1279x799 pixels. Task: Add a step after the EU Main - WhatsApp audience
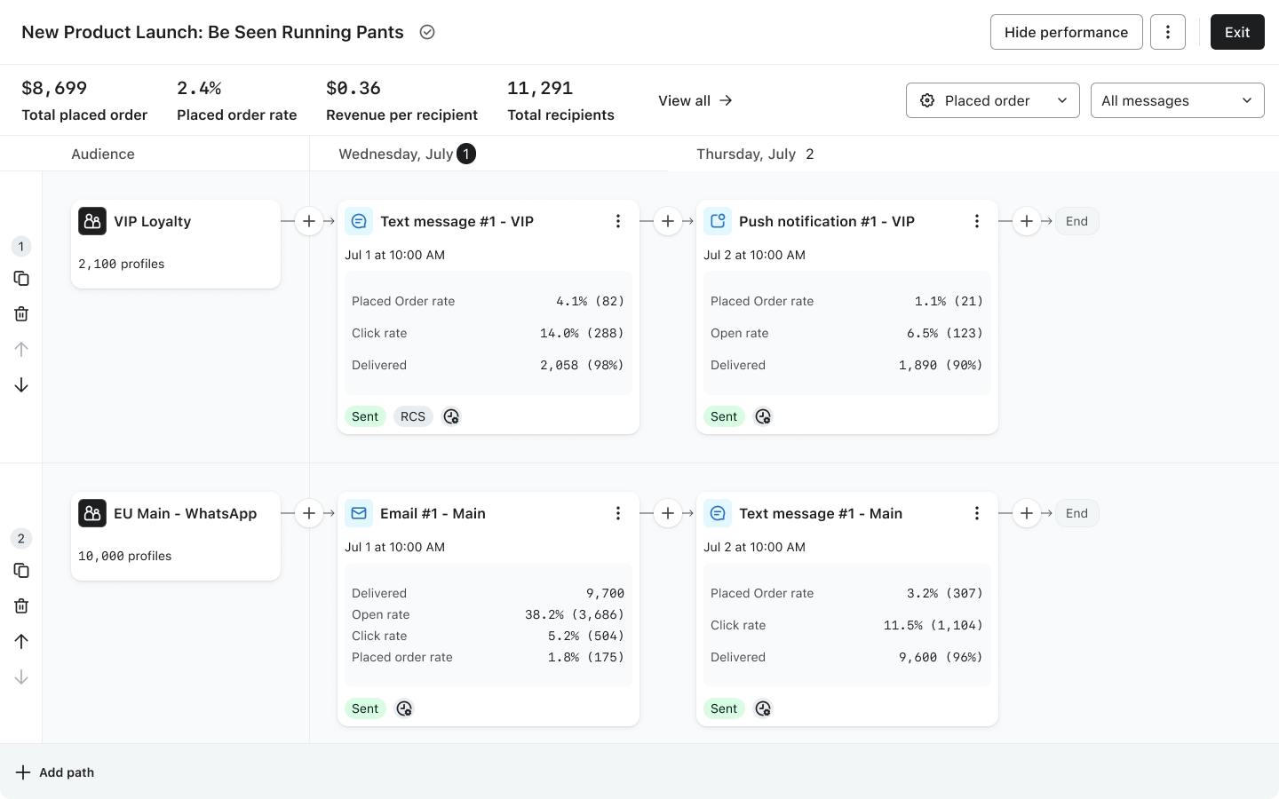309,513
